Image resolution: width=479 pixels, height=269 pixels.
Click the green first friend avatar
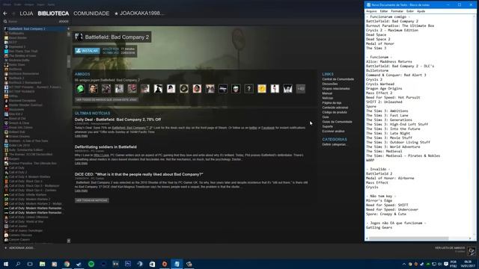pyautogui.click(x=80, y=89)
